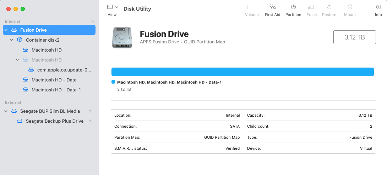387x175 pixels.
Task: Click the Restore toolbar icon
Action: pos(329,7)
